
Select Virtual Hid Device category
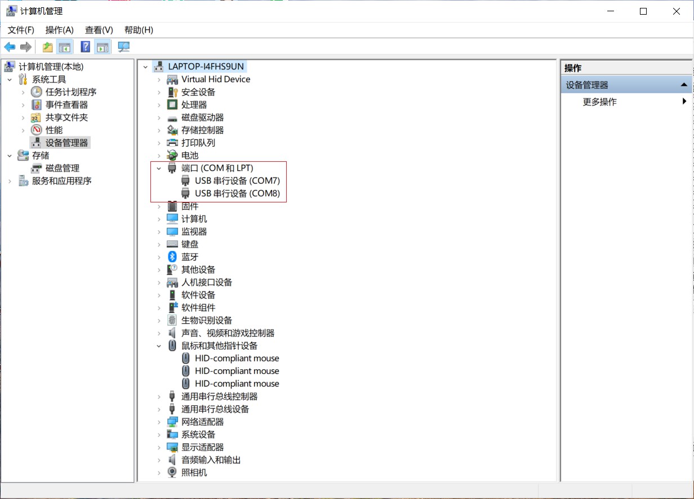216,80
